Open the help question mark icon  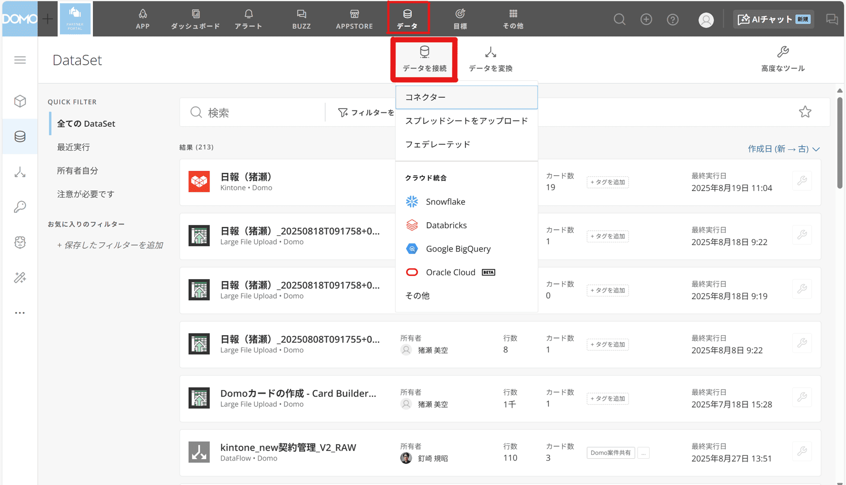(672, 20)
